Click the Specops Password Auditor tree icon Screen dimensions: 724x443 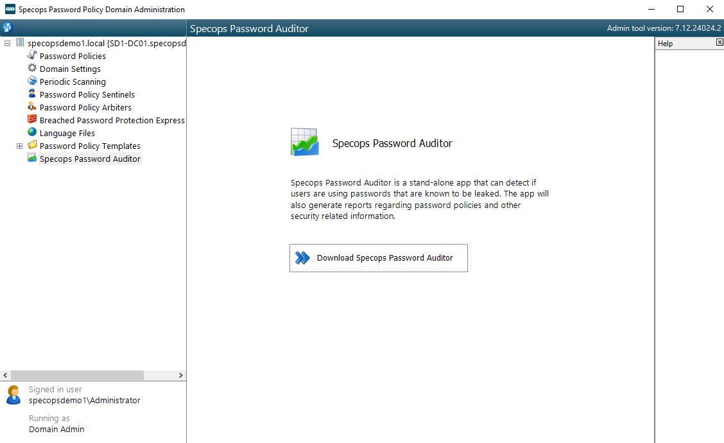tap(32, 158)
